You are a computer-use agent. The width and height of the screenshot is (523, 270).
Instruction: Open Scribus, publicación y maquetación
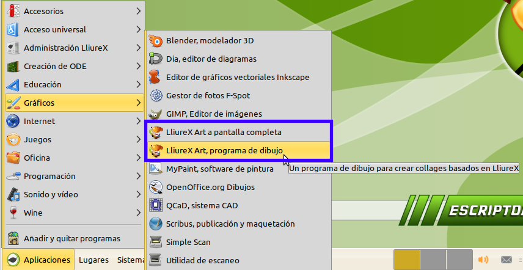pos(239,224)
